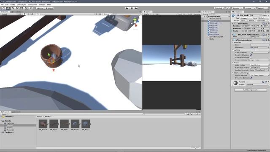Viewport: 270px width, 152px height.
Task: Open the Light Probes dropdown
Action: (x=259, y=65)
